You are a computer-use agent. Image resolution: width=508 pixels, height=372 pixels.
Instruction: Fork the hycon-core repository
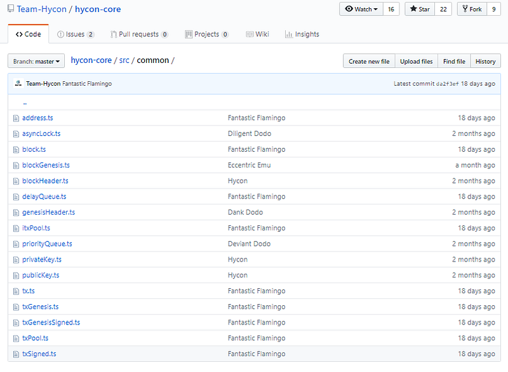pyautogui.click(x=472, y=9)
